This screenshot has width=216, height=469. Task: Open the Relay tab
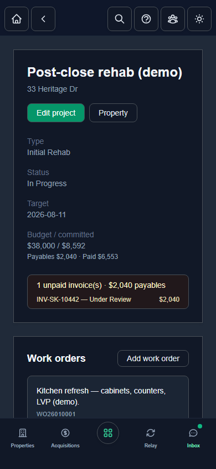click(151, 438)
